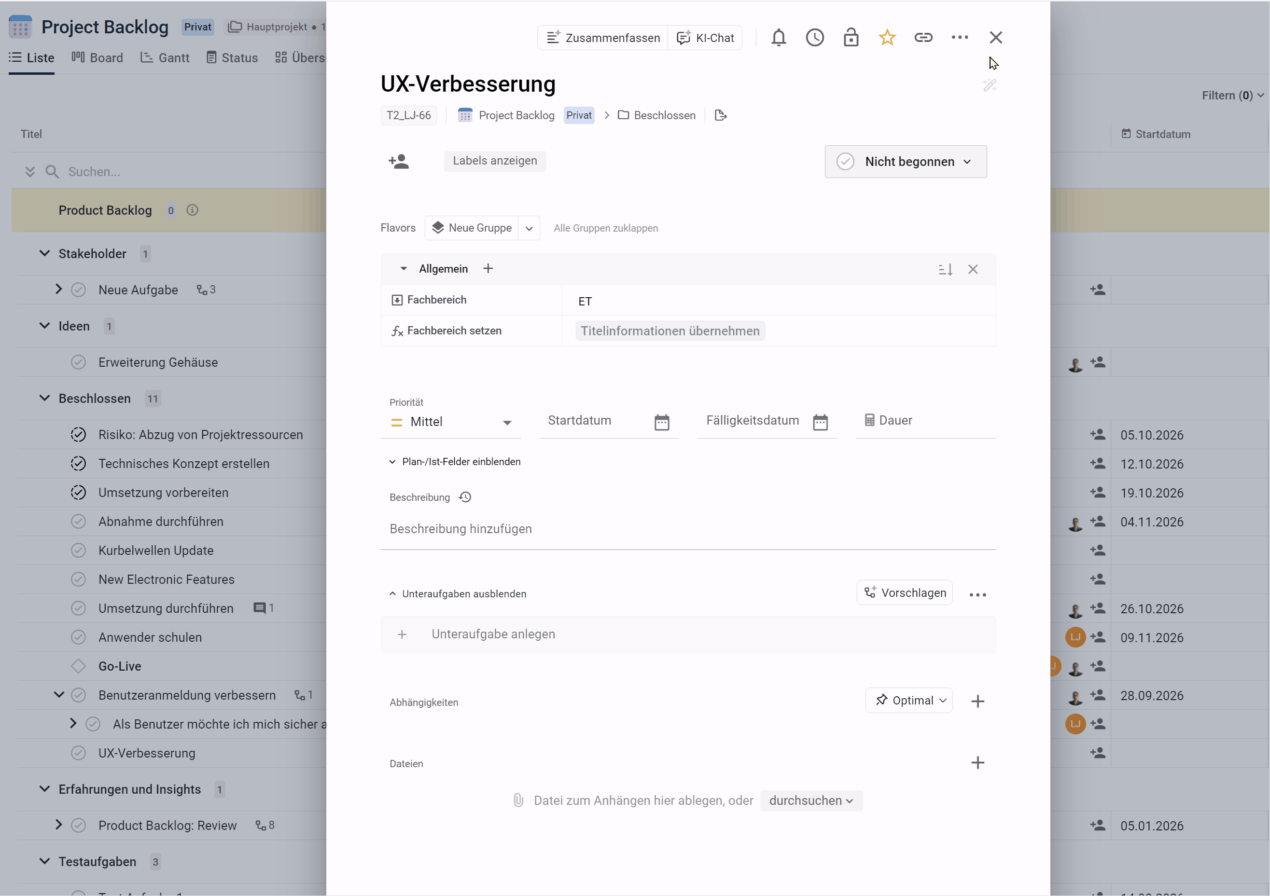Toggle completion circle for Kurbelwellen Update
Image resolution: width=1270 pixels, height=896 pixels.
[79, 550]
